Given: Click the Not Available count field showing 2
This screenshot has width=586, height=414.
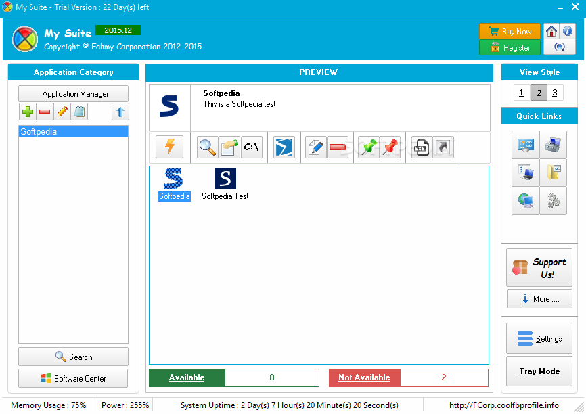Looking at the screenshot, I should pyautogui.click(x=444, y=377).
